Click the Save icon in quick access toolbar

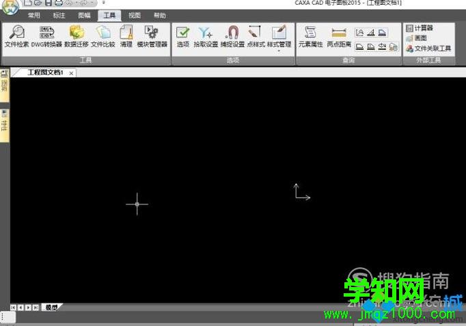[x=48, y=3]
